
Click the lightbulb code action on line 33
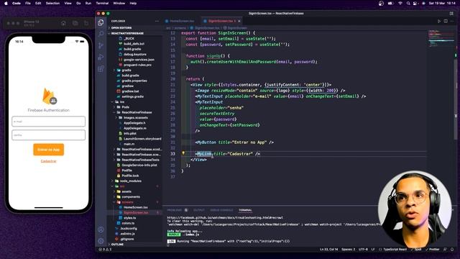pyautogui.click(x=183, y=153)
